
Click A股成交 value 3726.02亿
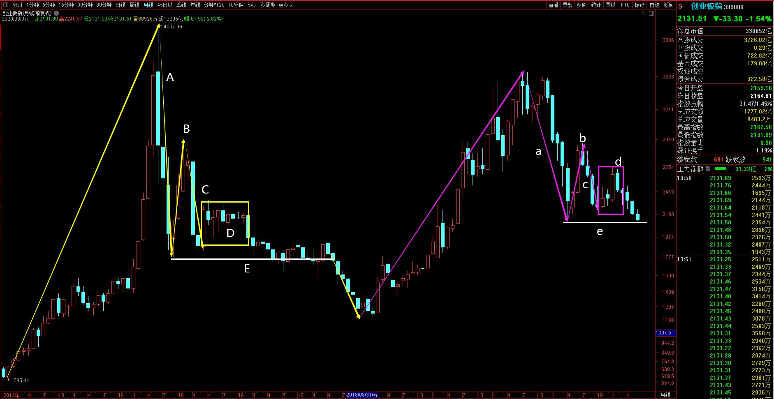tap(758, 40)
